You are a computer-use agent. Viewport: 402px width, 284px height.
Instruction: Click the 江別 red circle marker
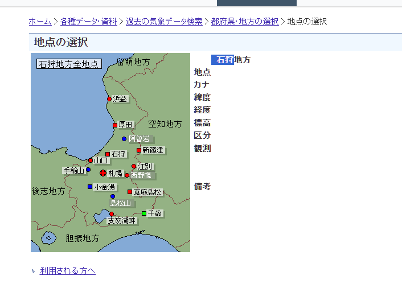coord(134,166)
